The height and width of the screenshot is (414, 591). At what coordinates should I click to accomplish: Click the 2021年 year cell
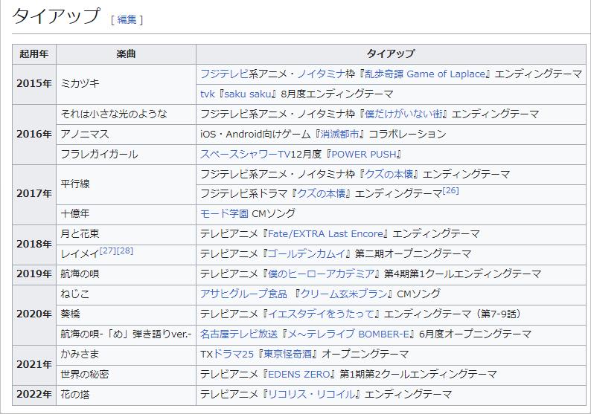coord(34,364)
